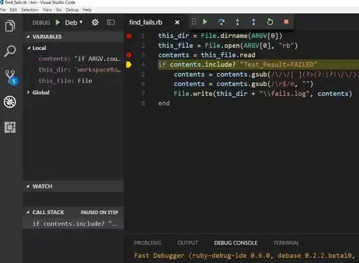Image resolution: width=359 pixels, height=263 pixels.
Task: Toggle breakpoint on line 1
Action: pos(129,36)
